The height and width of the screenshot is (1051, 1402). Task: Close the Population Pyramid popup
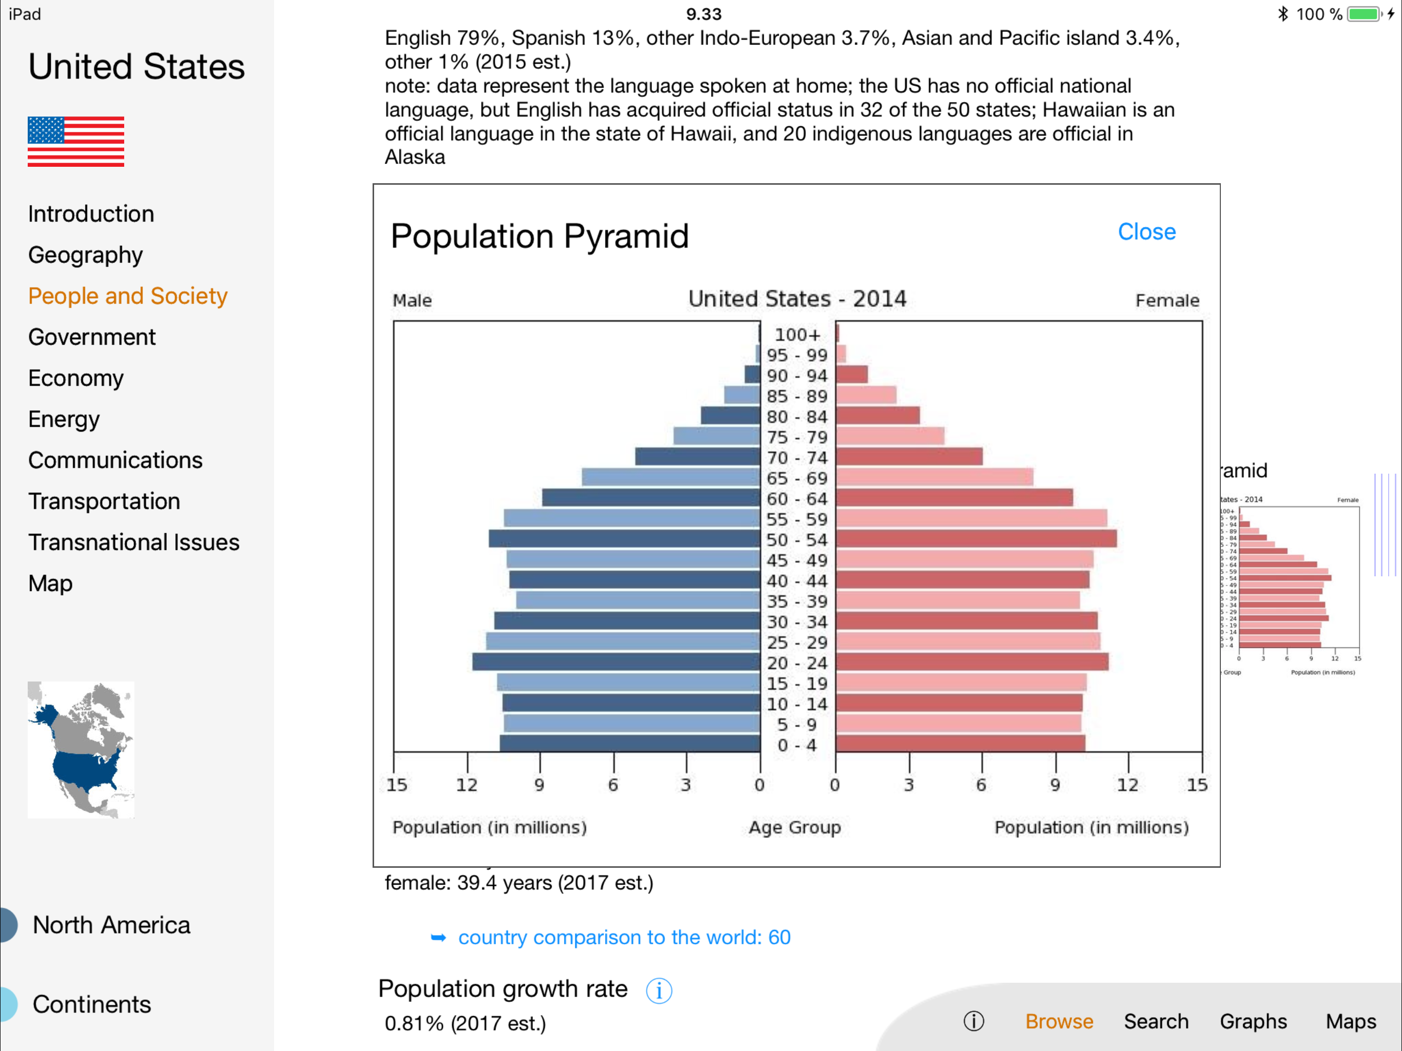(1146, 232)
